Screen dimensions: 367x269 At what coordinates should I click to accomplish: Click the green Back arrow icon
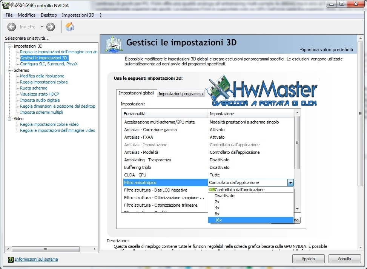[x=11, y=27]
